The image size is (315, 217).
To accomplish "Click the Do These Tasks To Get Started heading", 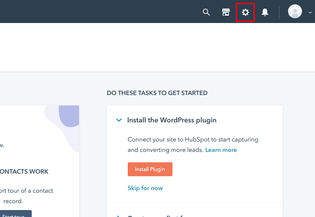I will 157,93.
